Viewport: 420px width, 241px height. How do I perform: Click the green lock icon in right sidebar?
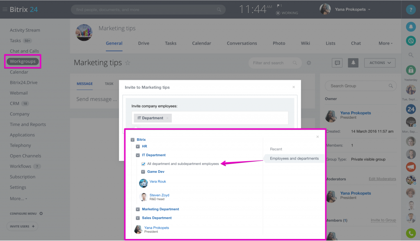411,70
